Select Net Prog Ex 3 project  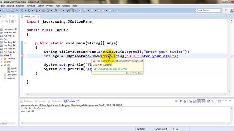(10, 49)
